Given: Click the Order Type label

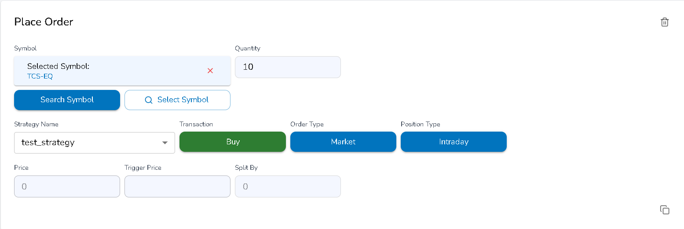Looking at the screenshot, I should 307,124.
